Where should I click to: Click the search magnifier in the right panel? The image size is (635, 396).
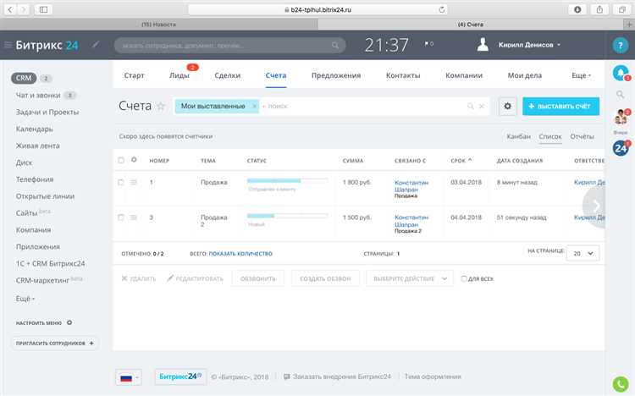coord(620,95)
